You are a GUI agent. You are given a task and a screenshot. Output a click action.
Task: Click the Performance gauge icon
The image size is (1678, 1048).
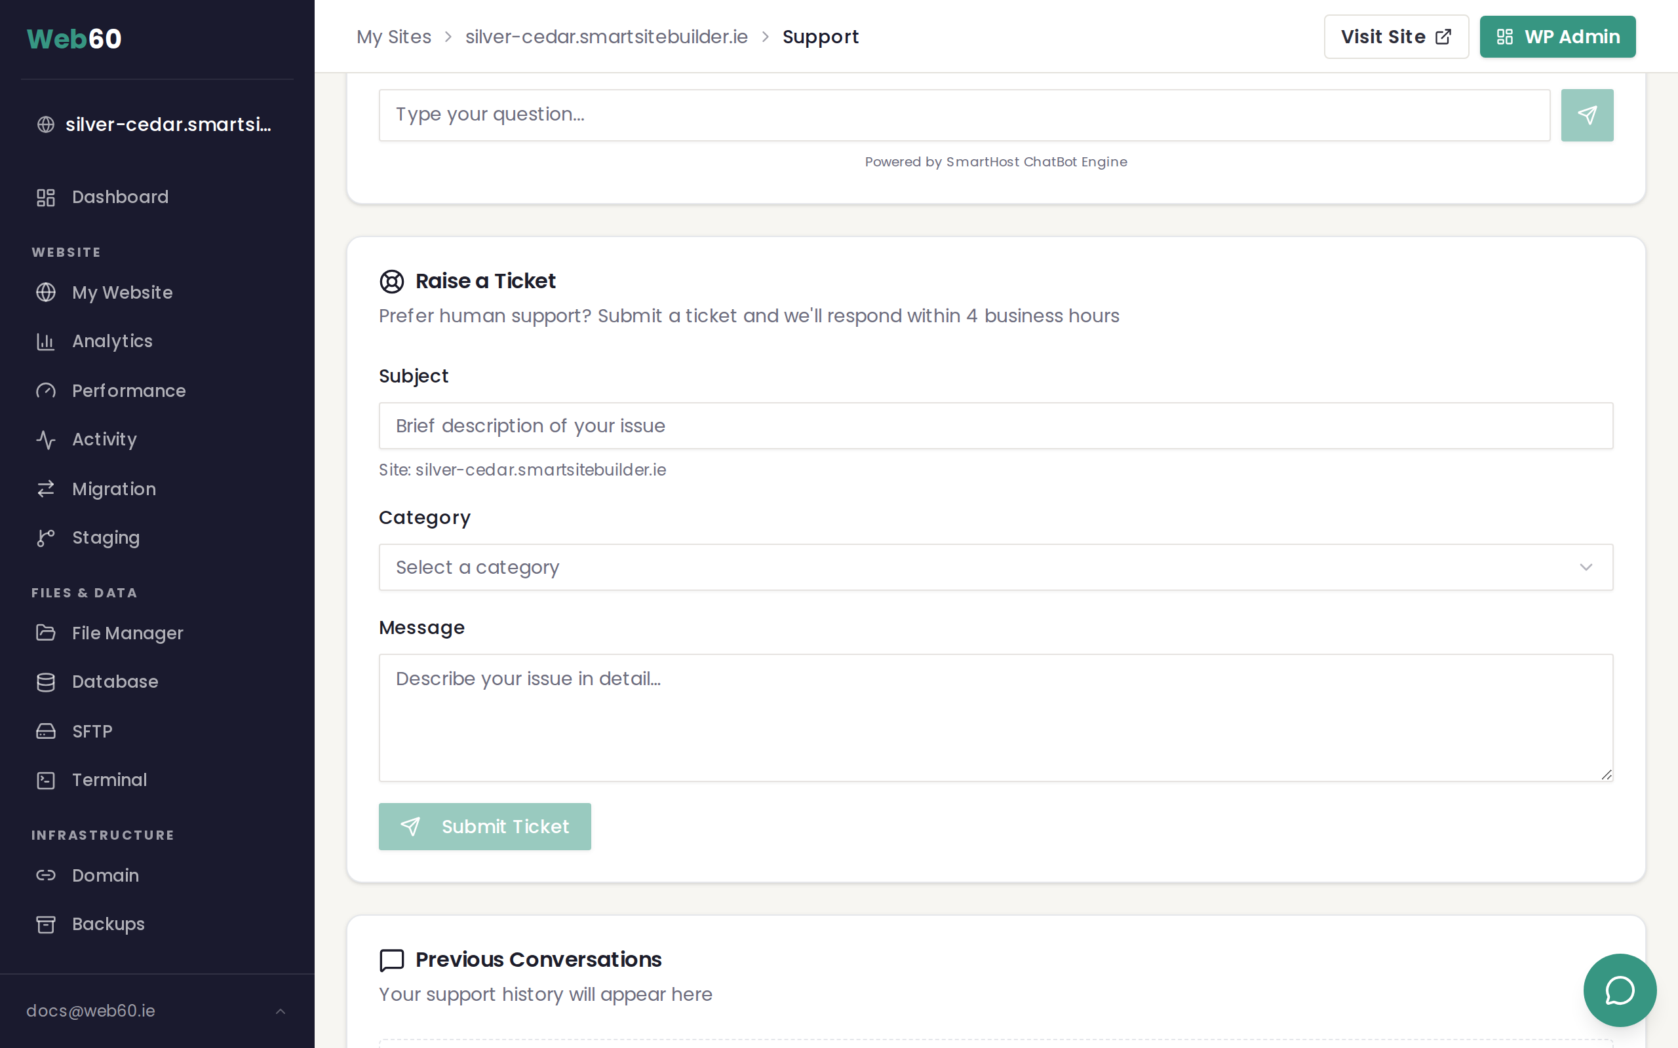tap(46, 391)
